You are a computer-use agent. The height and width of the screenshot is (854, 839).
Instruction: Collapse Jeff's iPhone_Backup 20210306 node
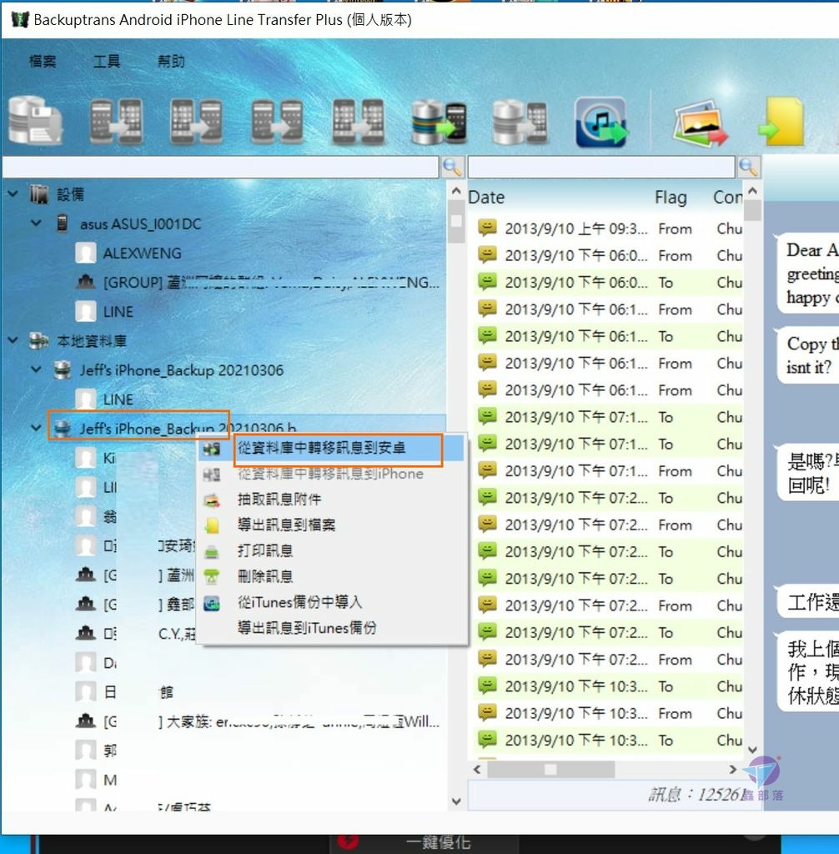pyautogui.click(x=36, y=369)
